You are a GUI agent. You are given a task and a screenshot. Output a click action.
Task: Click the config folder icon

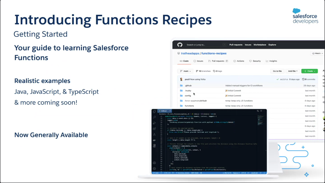(x=181, y=96)
